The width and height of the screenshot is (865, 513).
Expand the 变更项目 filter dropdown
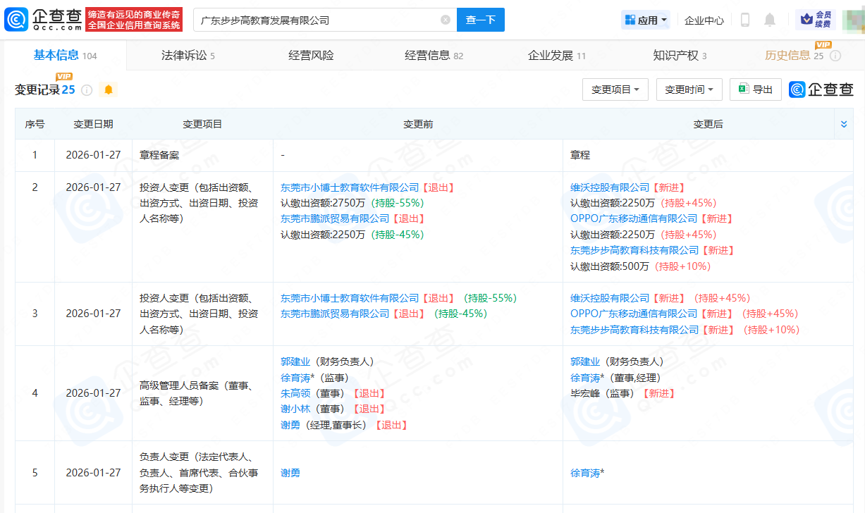(x=615, y=89)
